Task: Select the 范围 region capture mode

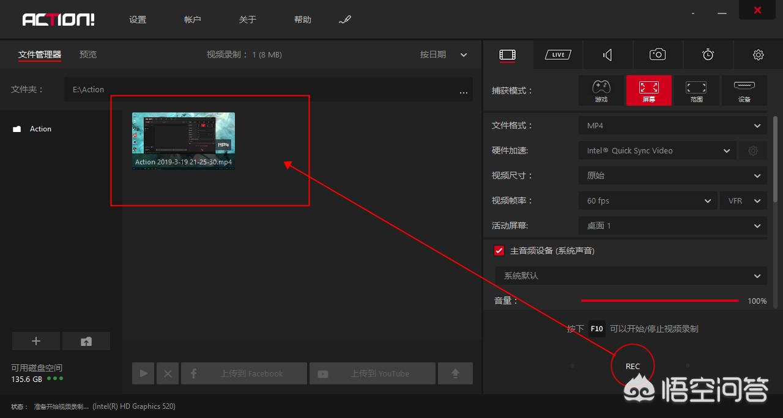Action: coord(697,90)
